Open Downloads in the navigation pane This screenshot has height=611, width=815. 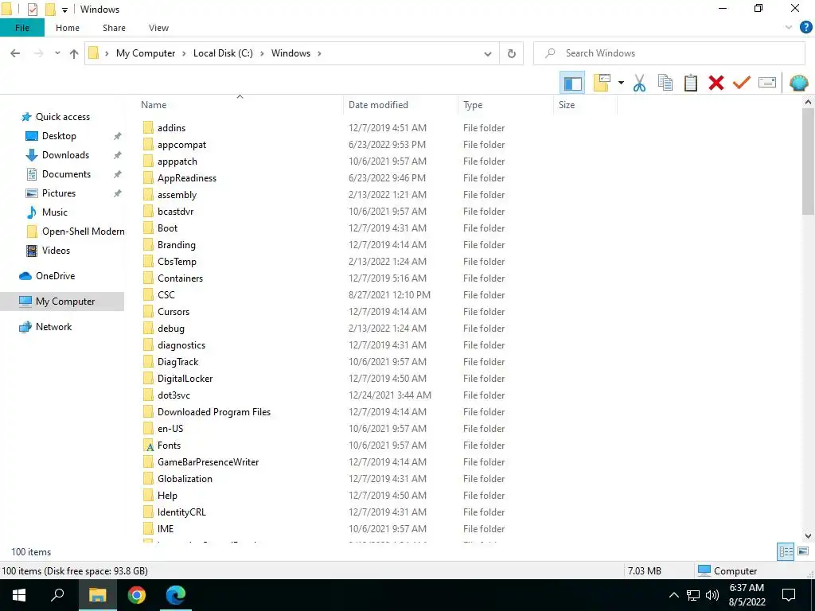[65, 155]
